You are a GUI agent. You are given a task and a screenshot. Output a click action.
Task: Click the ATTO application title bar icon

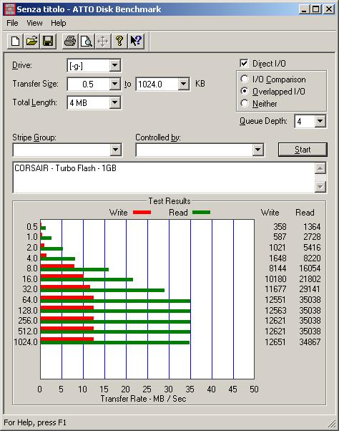[10, 9]
